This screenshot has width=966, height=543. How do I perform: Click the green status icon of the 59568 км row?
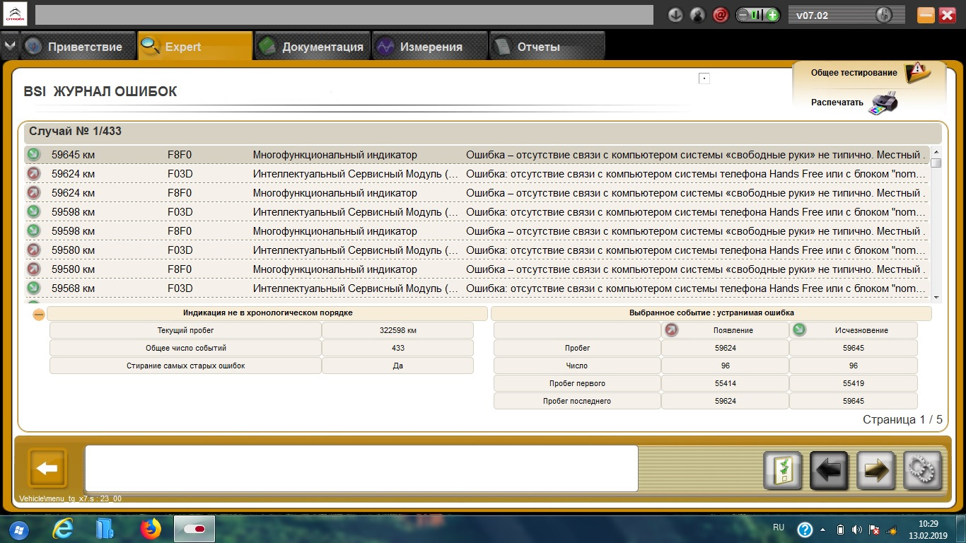click(33, 288)
